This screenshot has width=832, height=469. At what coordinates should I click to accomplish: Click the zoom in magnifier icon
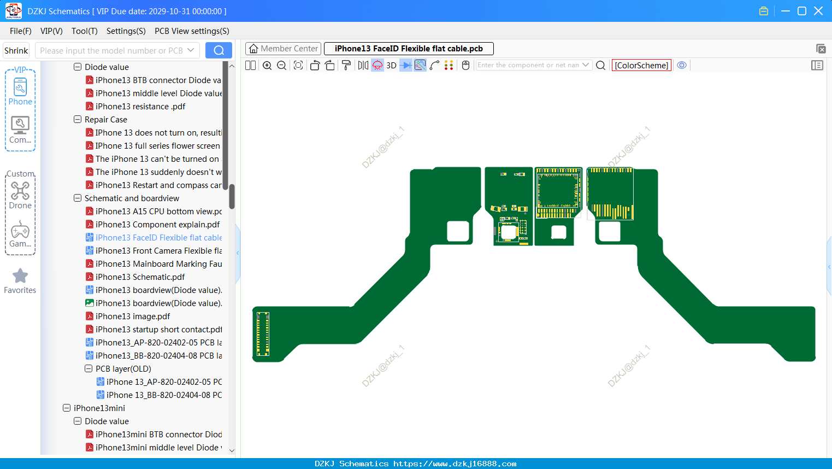(267, 66)
